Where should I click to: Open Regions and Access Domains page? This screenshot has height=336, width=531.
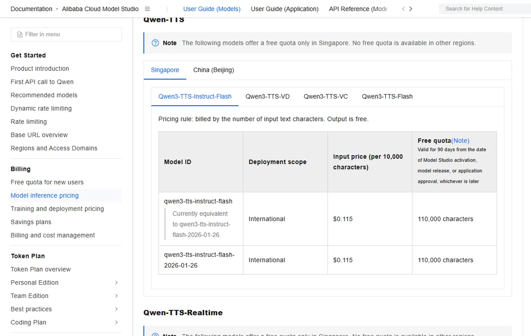[x=54, y=148]
